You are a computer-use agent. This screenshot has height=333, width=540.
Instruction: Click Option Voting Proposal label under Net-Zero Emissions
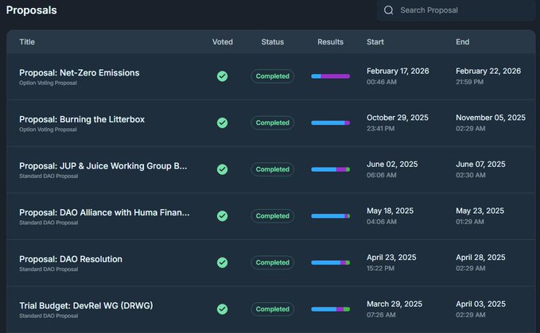(48, 83)
